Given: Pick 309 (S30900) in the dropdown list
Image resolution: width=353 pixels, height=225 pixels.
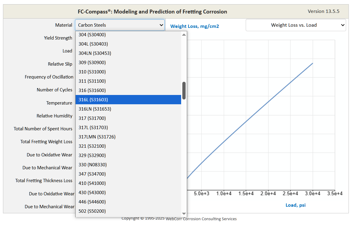Looking at the screenshot, I should point(128,63).
